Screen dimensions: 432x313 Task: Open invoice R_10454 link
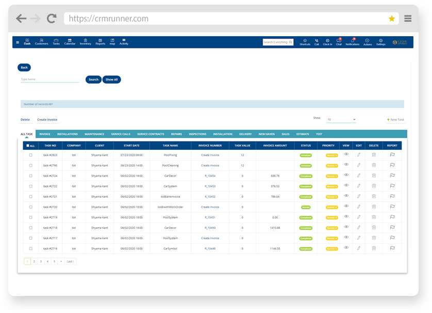tap(211, 176)
